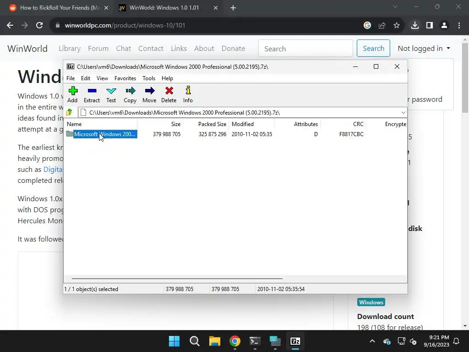The height and width of the screenshot is (352, 469).
Task: Open Chrome's downloads icon
Action: [x=415, y=26]
